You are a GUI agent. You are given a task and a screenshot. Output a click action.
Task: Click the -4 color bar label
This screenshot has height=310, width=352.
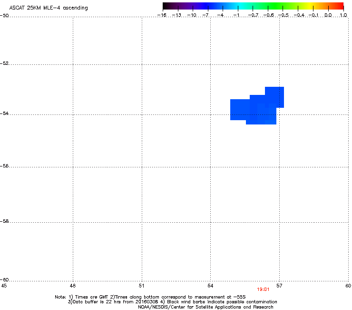tap(220, 15)
